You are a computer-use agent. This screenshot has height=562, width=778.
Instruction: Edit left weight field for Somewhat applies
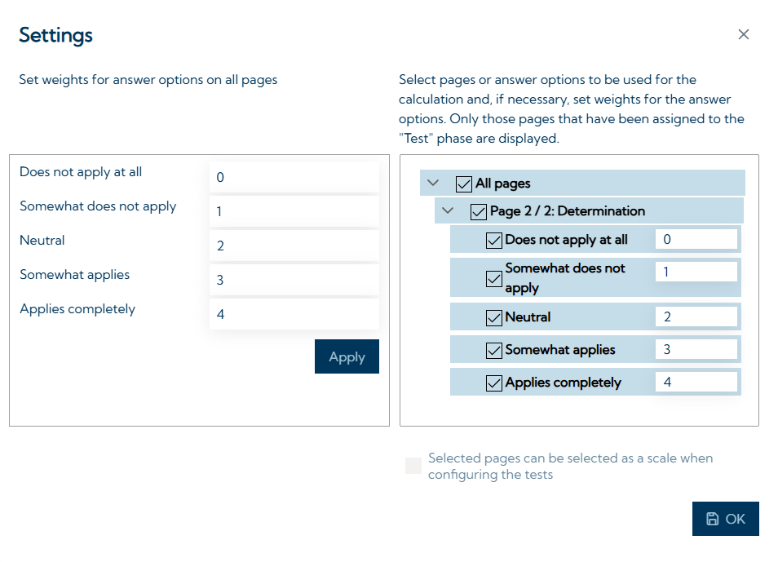(294, 280)
